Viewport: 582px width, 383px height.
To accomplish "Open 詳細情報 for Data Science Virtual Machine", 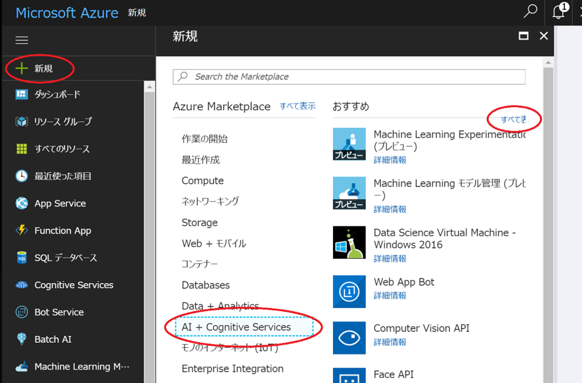I will [x=390, y=259].
